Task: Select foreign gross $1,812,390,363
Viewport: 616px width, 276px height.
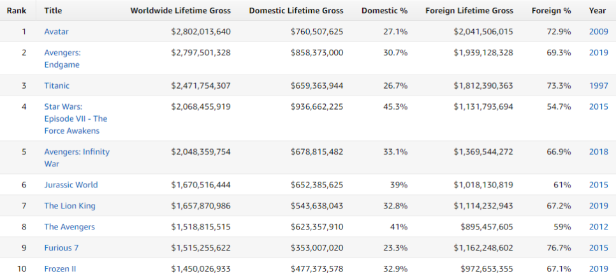Action: pyautogui.click(x=483, y=85)
